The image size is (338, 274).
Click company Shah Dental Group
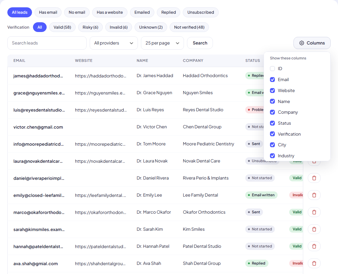click(x=202, y=263)
